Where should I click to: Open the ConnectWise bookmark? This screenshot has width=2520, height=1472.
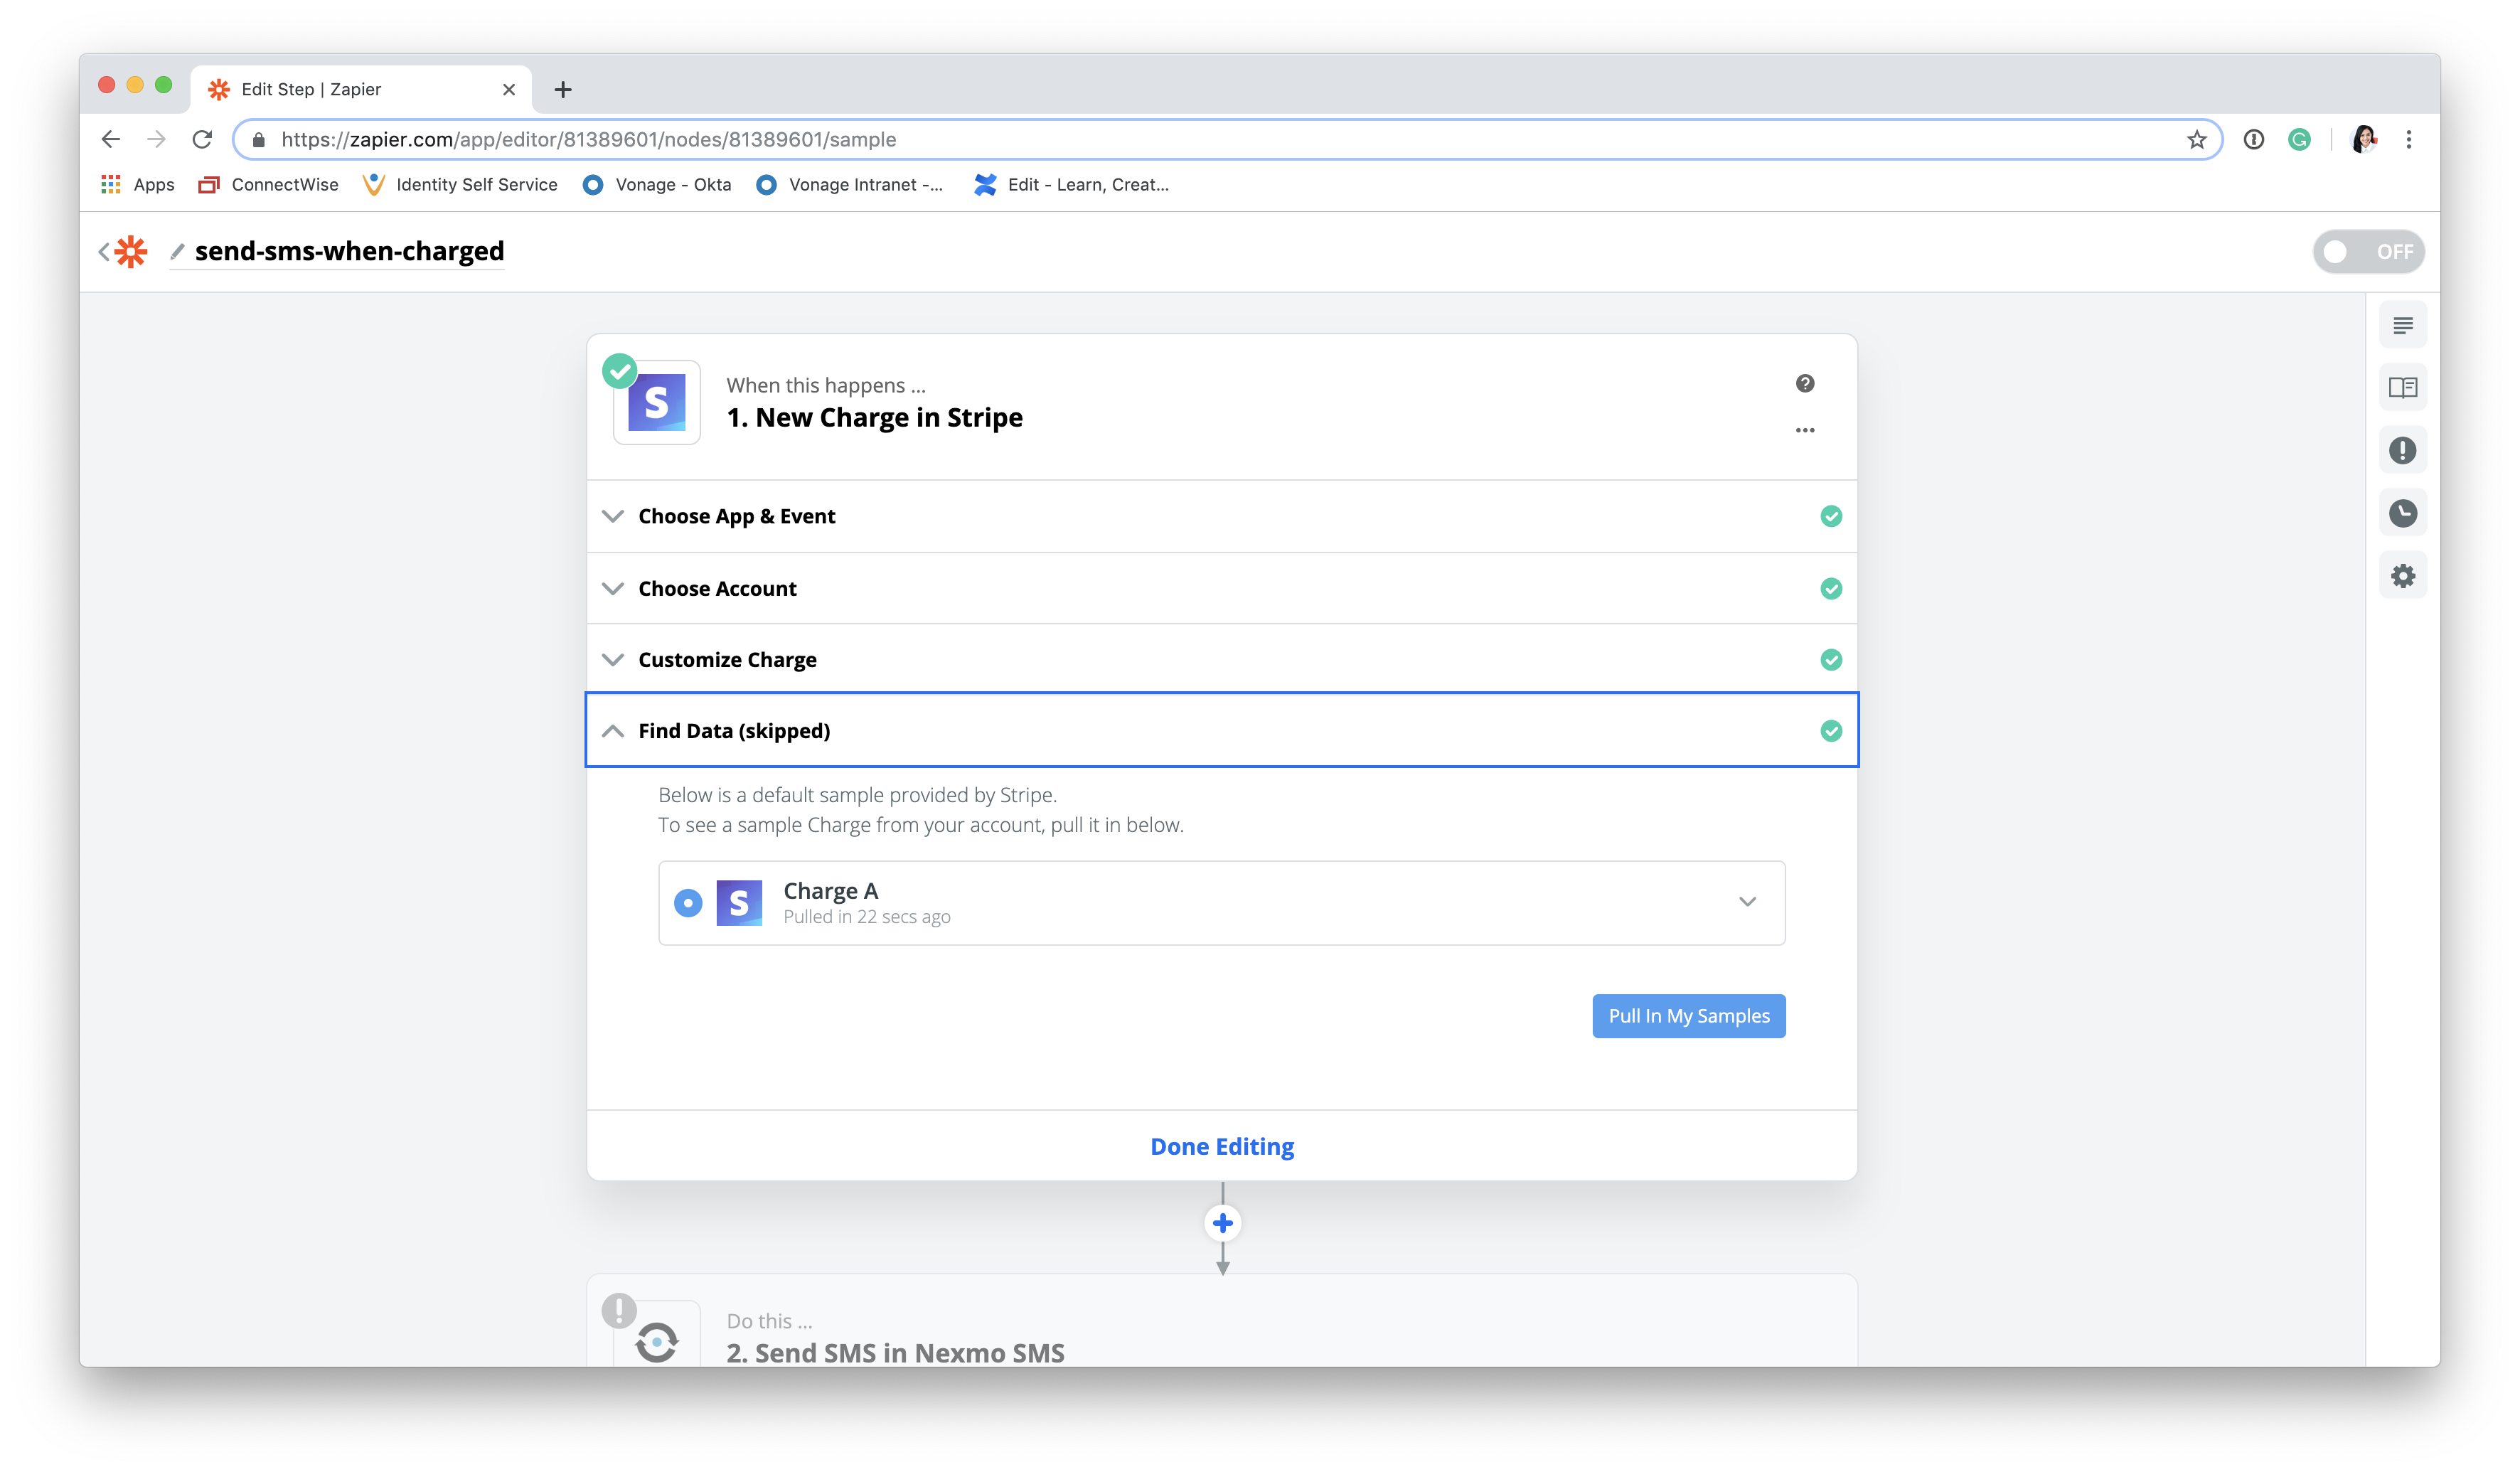pyautogui.click(x=269, y=184)
